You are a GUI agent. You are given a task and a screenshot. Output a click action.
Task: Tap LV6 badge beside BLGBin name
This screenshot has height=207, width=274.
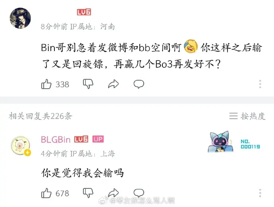click(x=81, y=139)
